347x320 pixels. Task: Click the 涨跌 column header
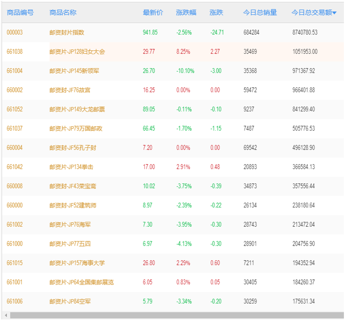tap(216, 13)
